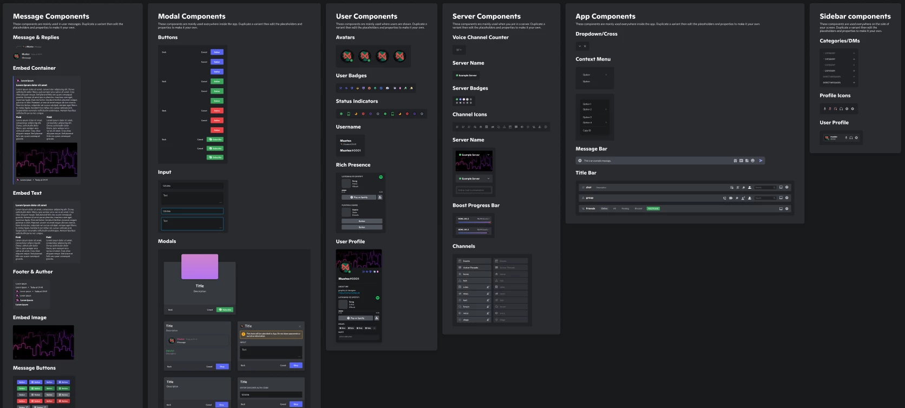Click the first avatar in the Avatars row
The height and width of the screenshot is (408, 905).
click(x=347, y=56)
